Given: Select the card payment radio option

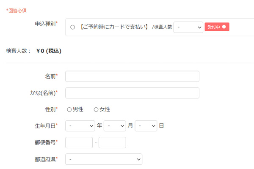Looking at the screenshot, I should coord(72,27).
